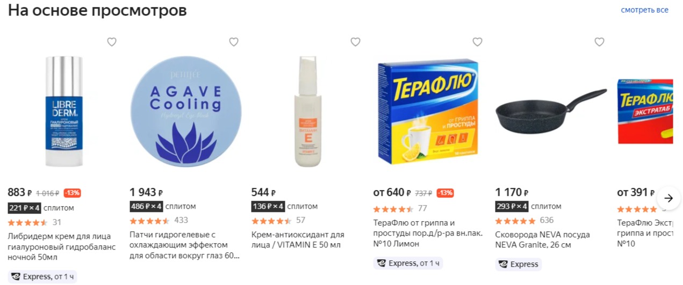The width and height of the screenshot is (683, 285).
Task: Click the Express badge under the Либридерм cream
Action: [43, 277]
